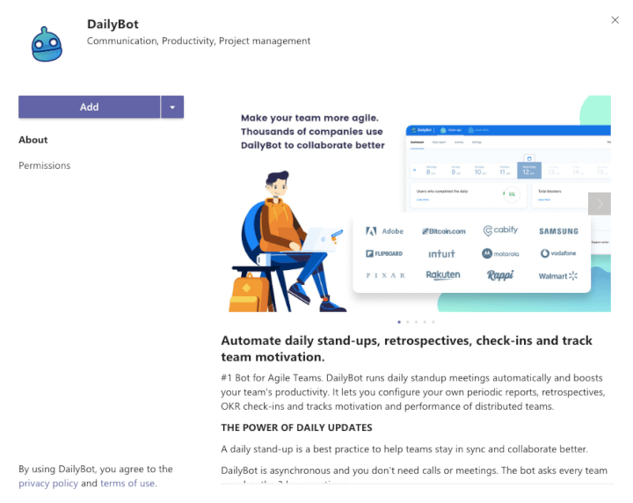Click 'Make your team more agile' slogan
Image resolution: width=633 pixels, height=503 pixels.
(x=313, y=132)
